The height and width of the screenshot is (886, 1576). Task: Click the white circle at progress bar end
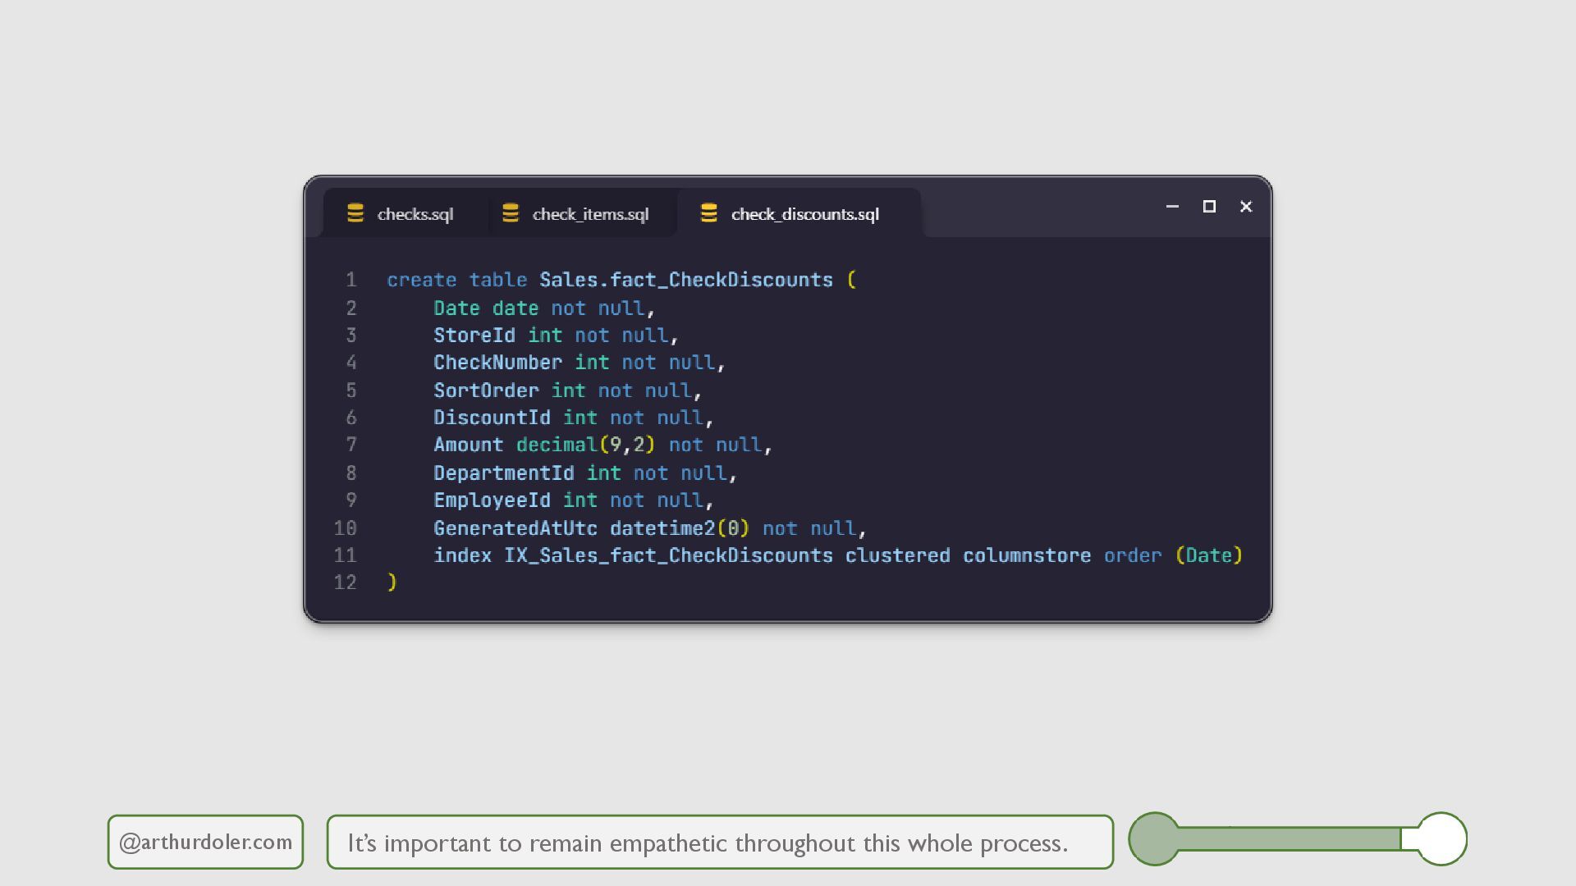1442,838
